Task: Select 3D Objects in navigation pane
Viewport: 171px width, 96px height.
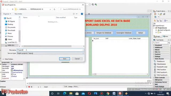Action: point(11,21)
